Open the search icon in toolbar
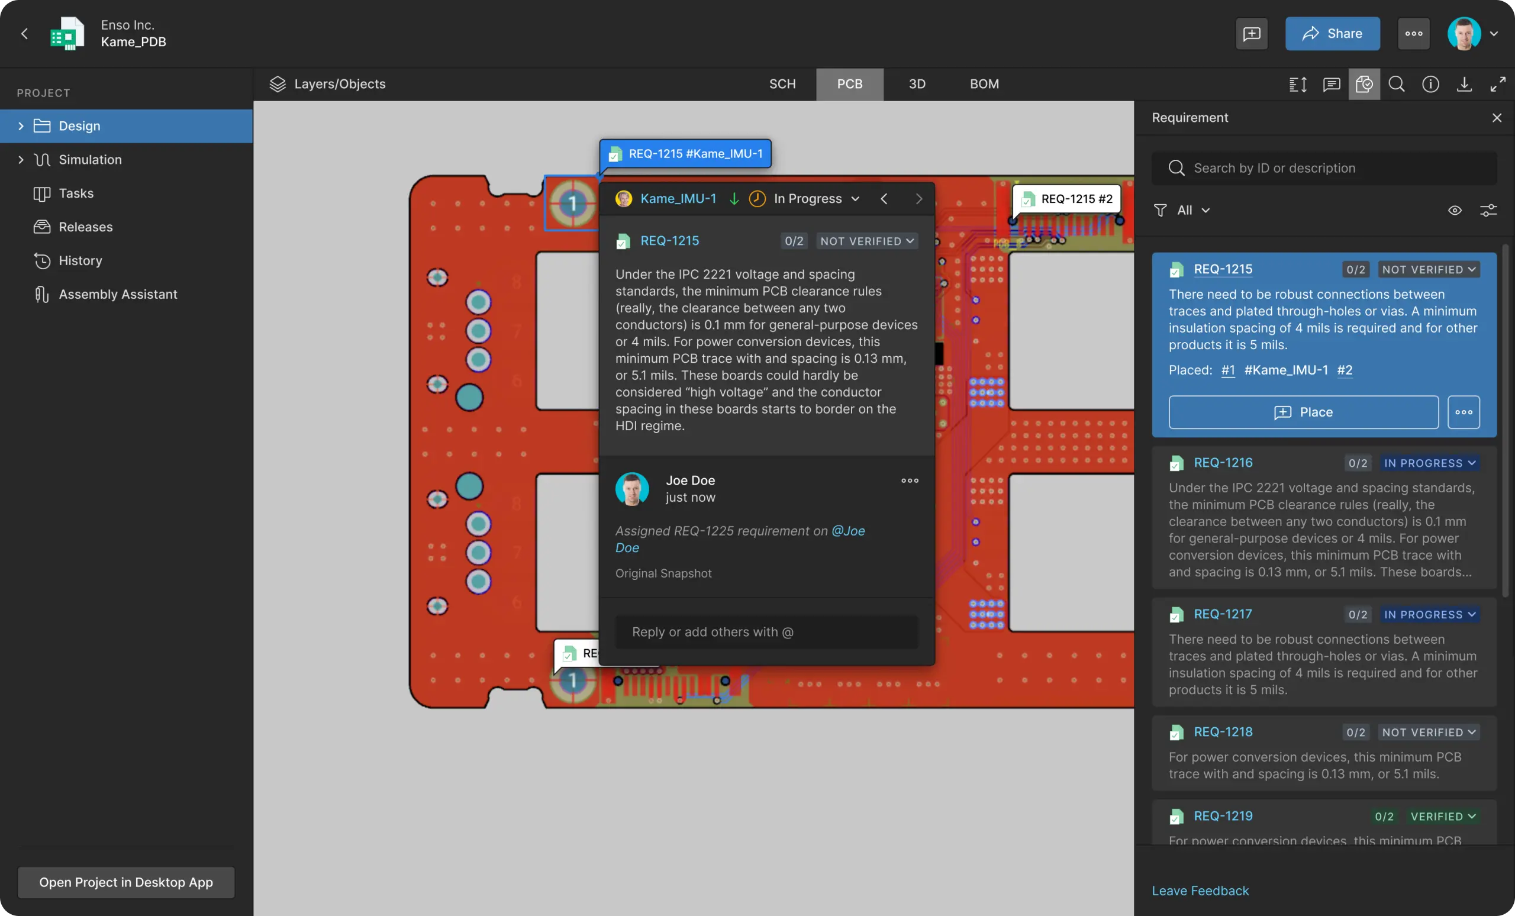Image resolution: width=1515 pixels, height=916 pixels. (1397, 84)
